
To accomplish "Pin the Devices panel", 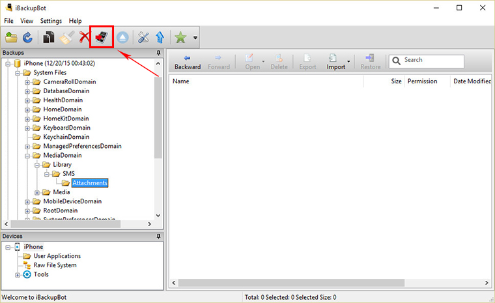I will [158, 237].
